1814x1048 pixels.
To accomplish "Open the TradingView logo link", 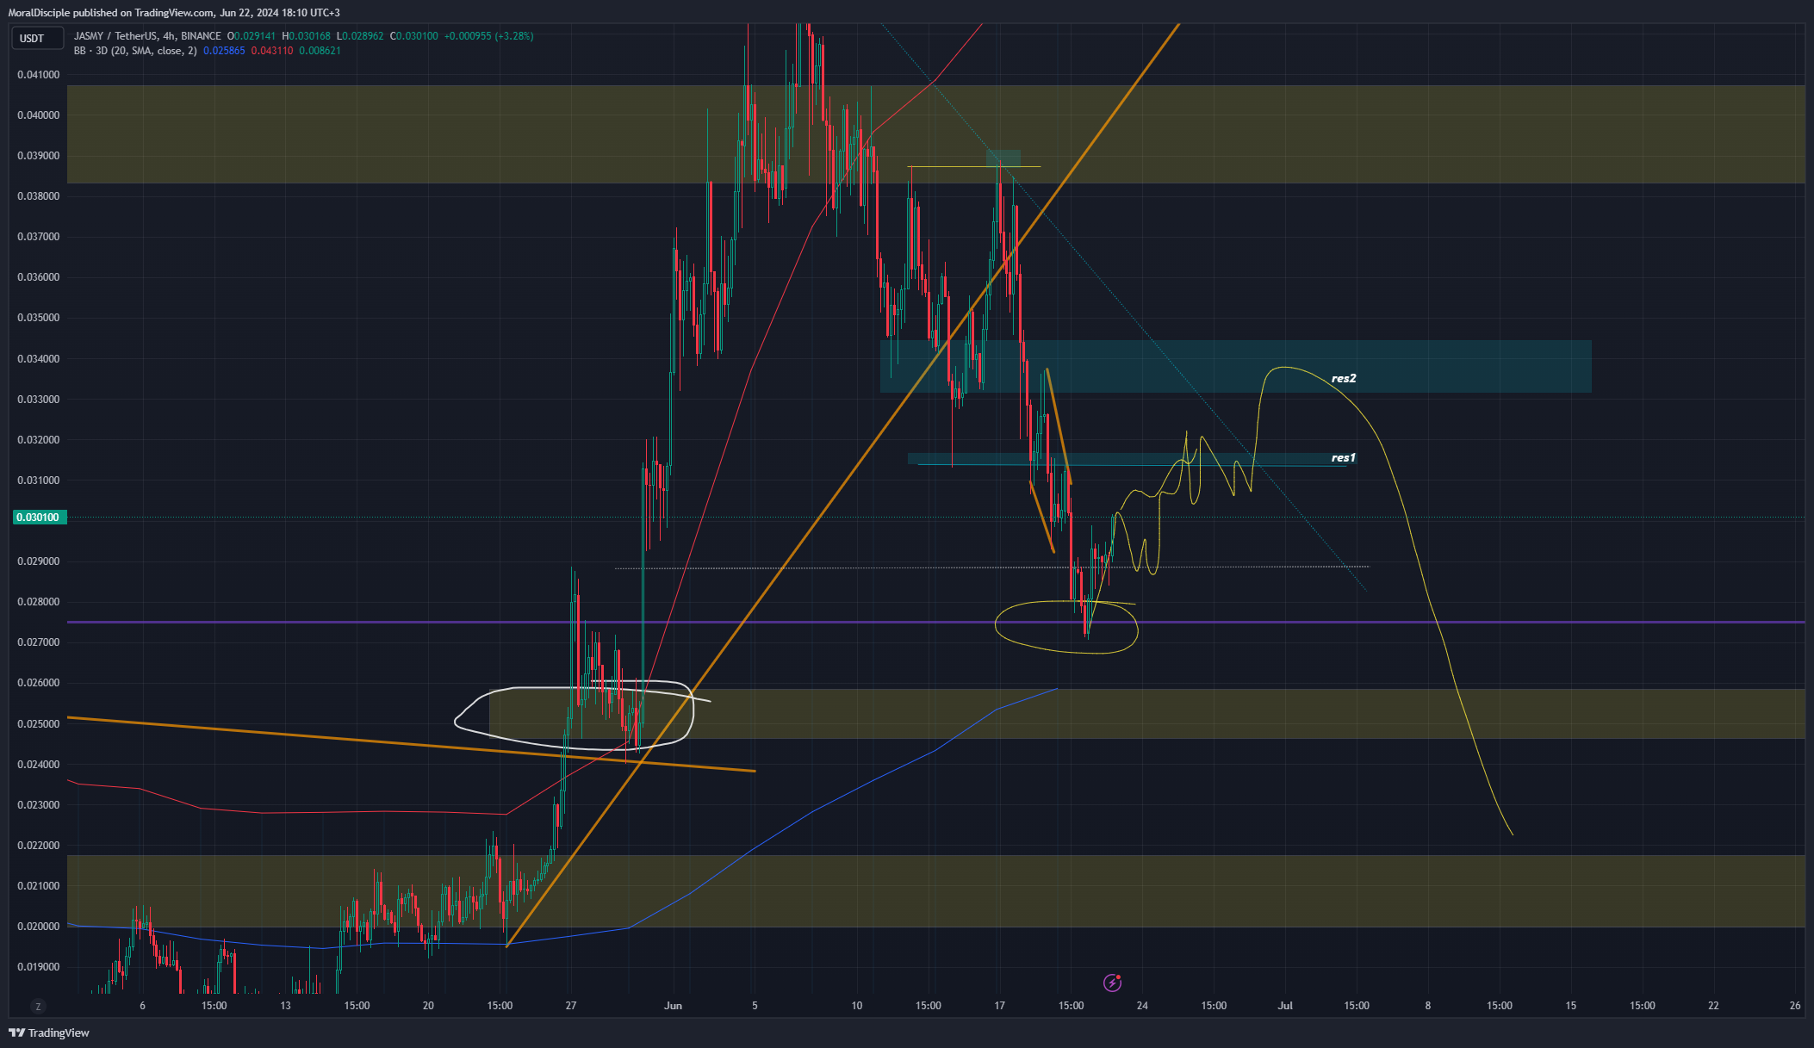I will click(49, 1032).
